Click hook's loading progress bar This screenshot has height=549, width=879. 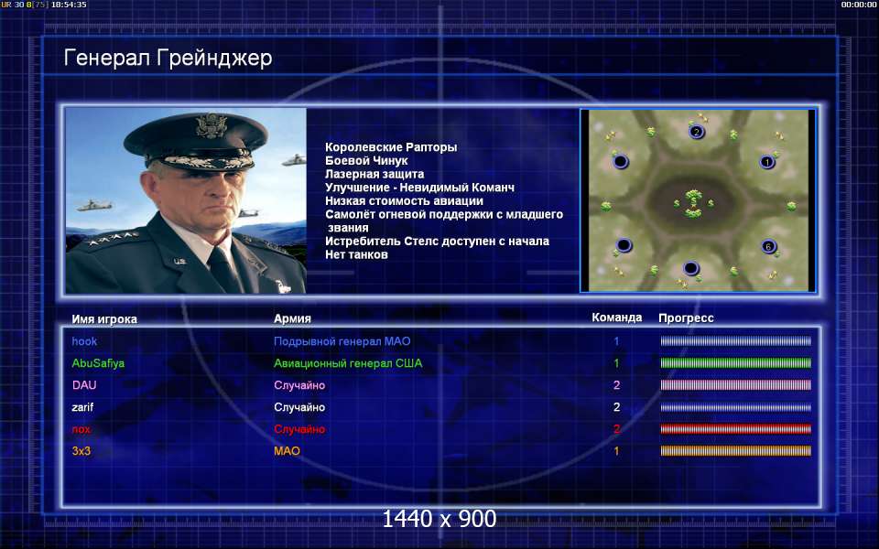click(735, 341)
